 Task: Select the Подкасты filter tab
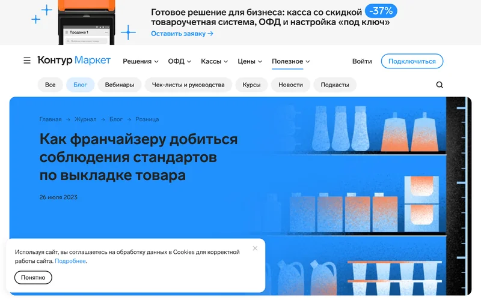[x=335, y=85]
